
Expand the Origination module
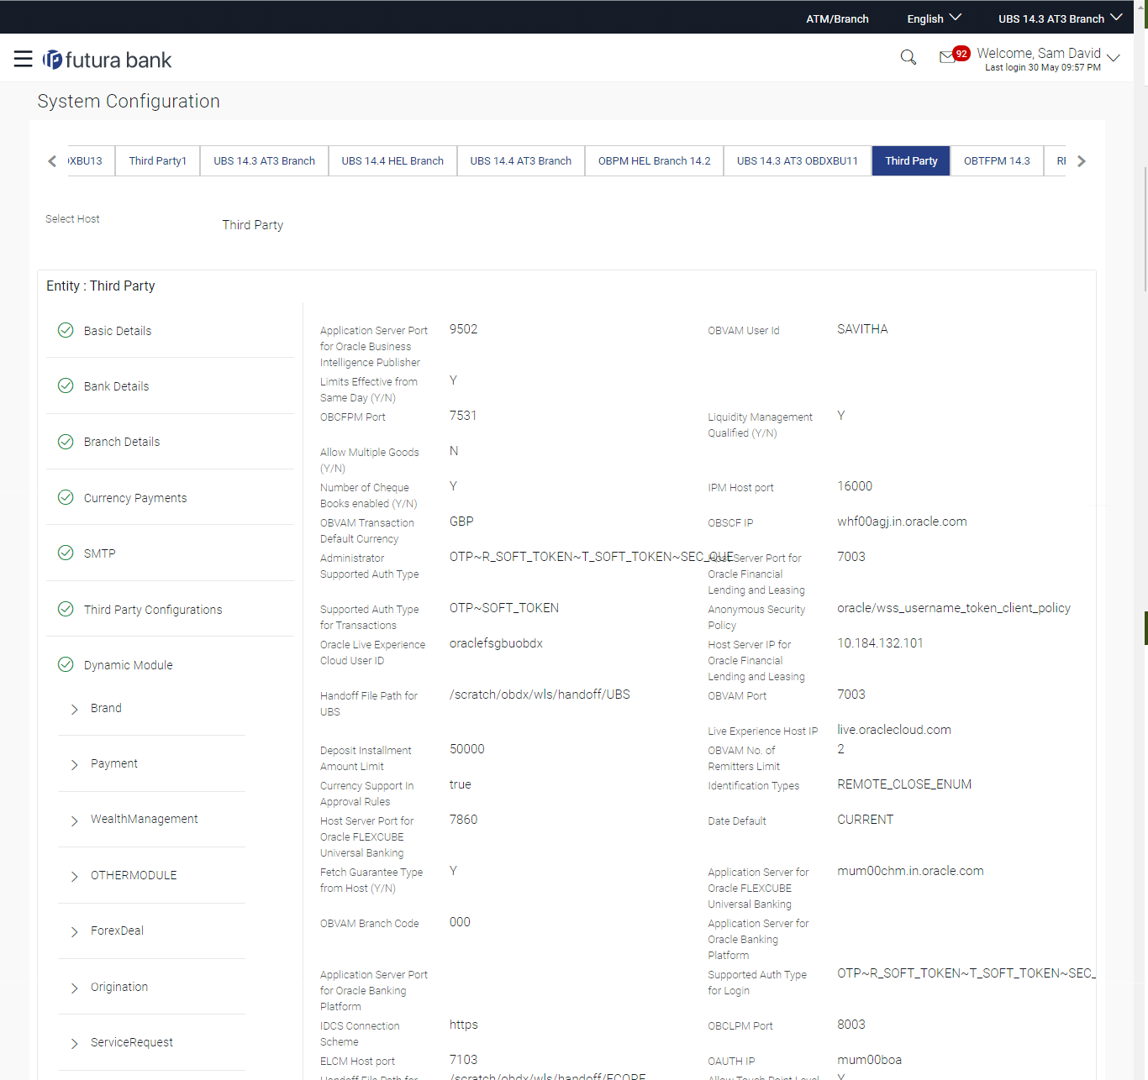pyautogui.click(x=74, y=988)
